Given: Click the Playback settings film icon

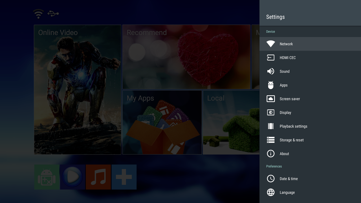Looking at the screenshot, I should coord(271,126).
